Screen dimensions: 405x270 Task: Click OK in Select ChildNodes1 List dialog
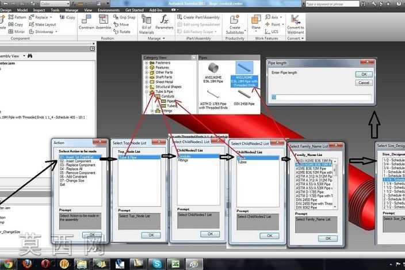point(210,234)
